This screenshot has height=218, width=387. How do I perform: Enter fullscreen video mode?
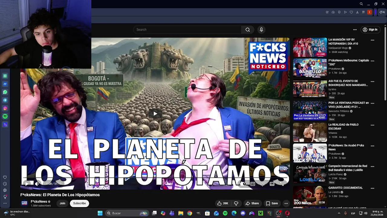click(281, 184)
